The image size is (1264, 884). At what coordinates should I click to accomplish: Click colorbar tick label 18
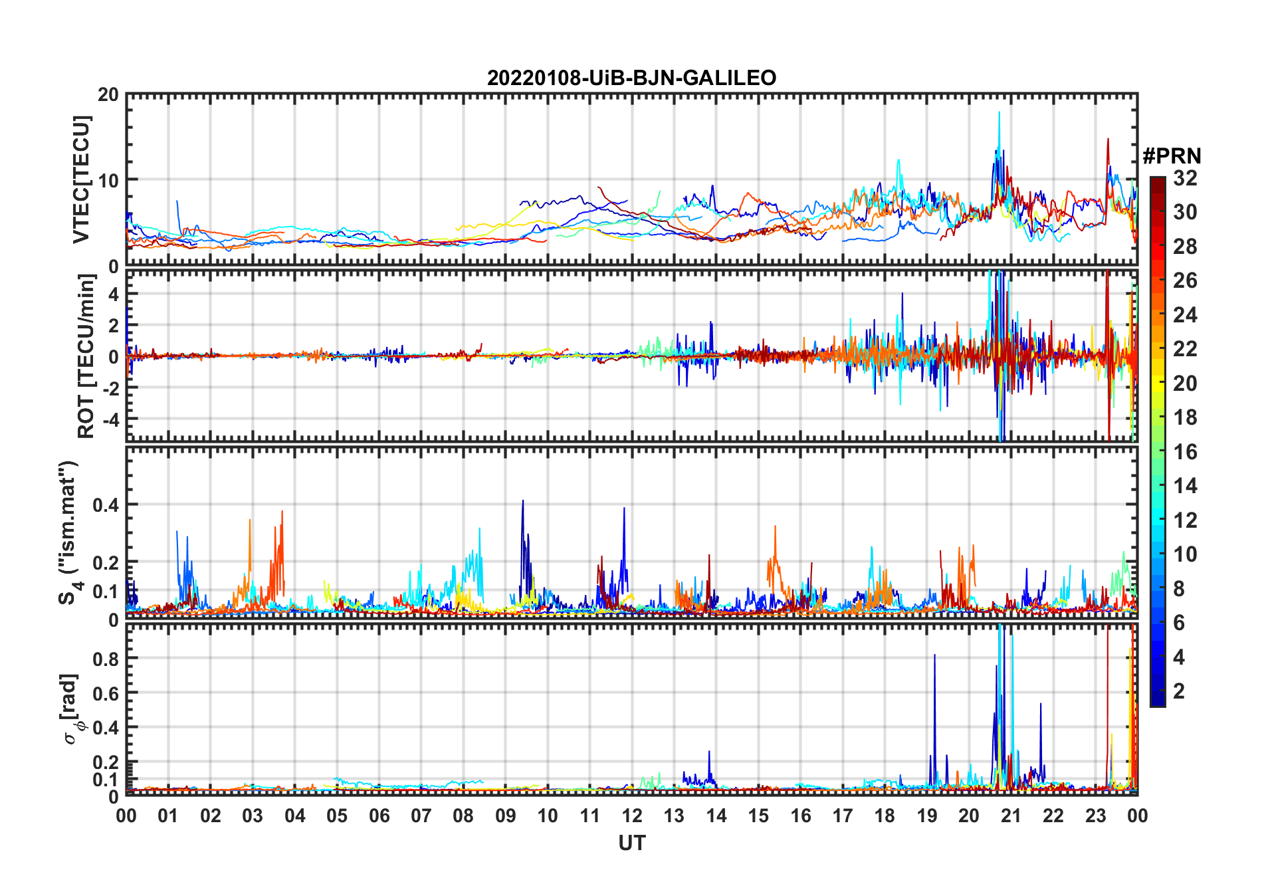pyautogui.click(x=1185, y=417)
